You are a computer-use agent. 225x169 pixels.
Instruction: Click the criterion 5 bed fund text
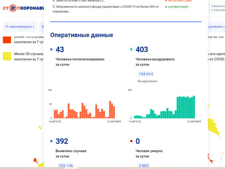(106, 9)
